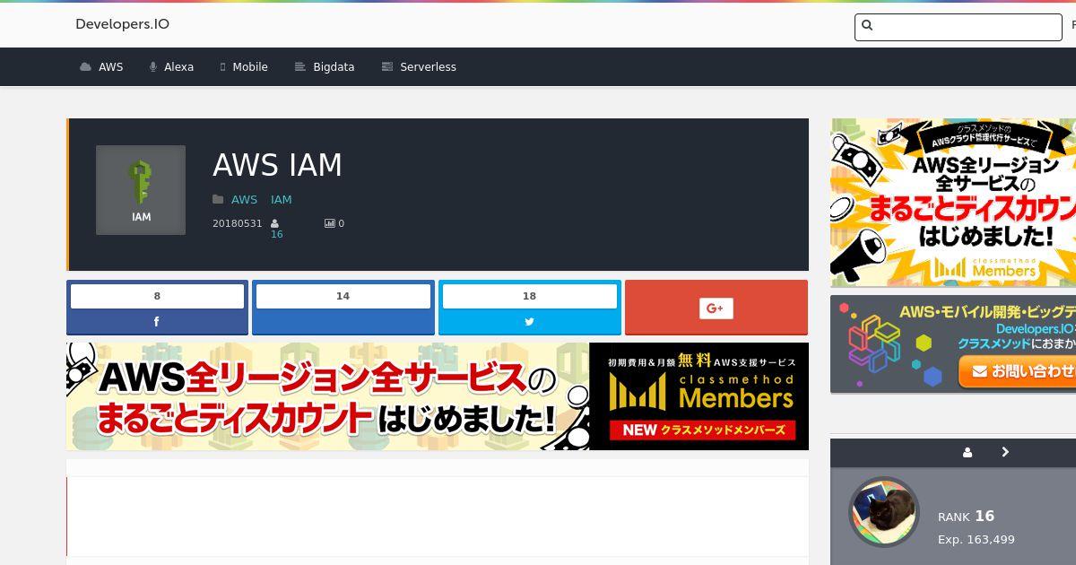The height and width of the screenshot is (565, 1076).
Task: Click the phone icon beside Mobile
Action: [x=222, y=67]
